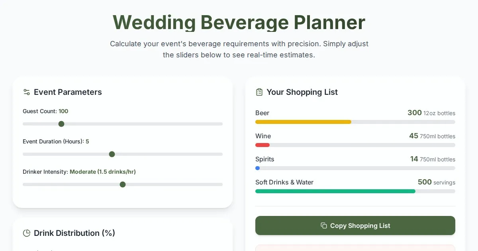Click the yellow Beer progress bar
The width and height of the screenshot is (478, 251).
coord(303,122)
